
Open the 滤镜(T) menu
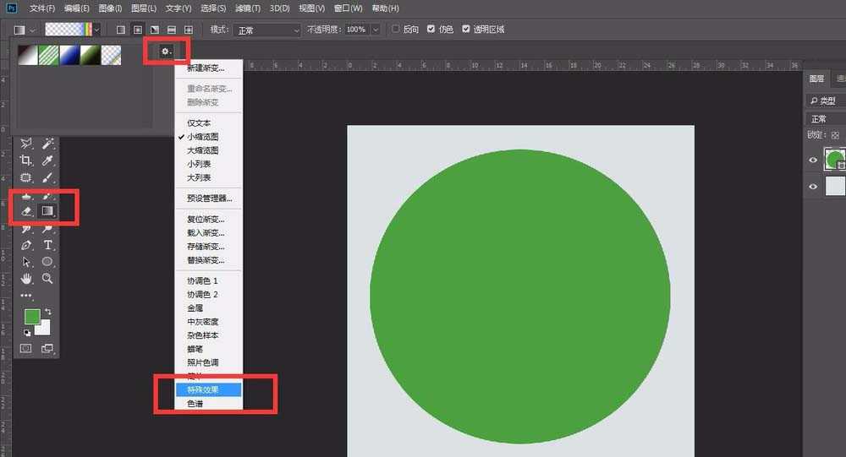click(x=246, y=8)
